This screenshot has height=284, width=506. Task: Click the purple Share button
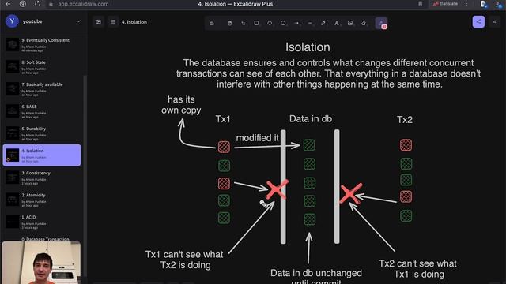[x=478, y=22]
